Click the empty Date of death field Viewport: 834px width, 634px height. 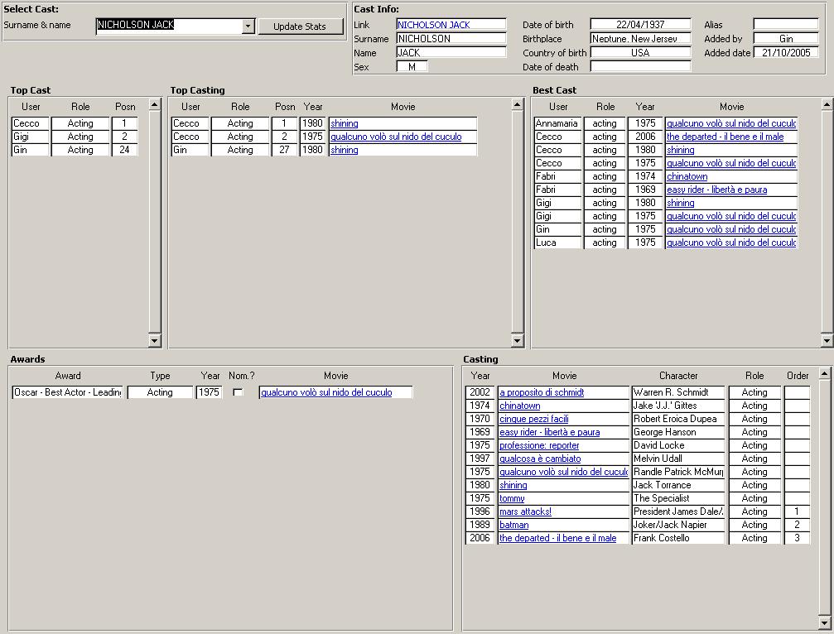point(640,67)
